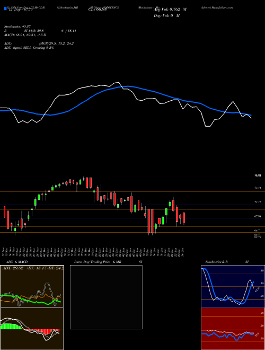Click the '6 / 38.11' value
The image size is (265, 350).
tap(68, 31)
